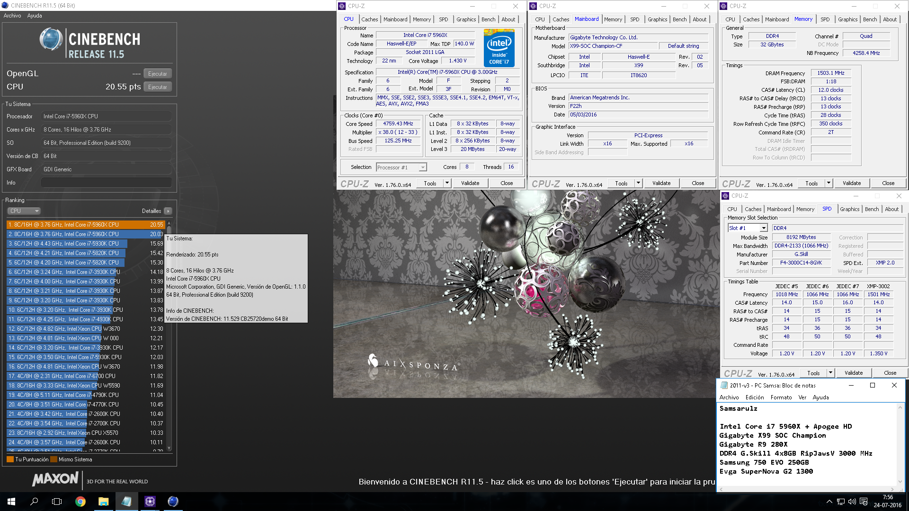This screenshot has width=909, height=511.
Task: Open Tools dropdown arrow in CPU-Z Memory window
Action: [x=829, y=183]
